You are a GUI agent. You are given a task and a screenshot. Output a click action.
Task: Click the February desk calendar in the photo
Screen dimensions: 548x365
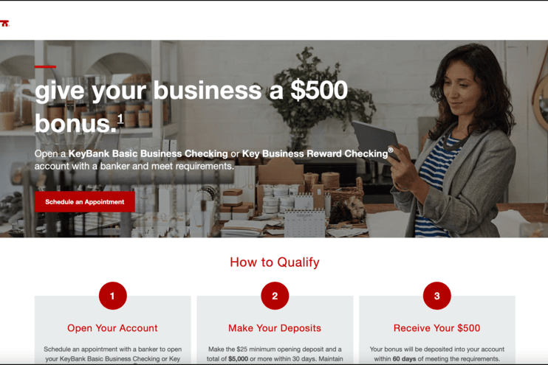click(x=305, y=223)
